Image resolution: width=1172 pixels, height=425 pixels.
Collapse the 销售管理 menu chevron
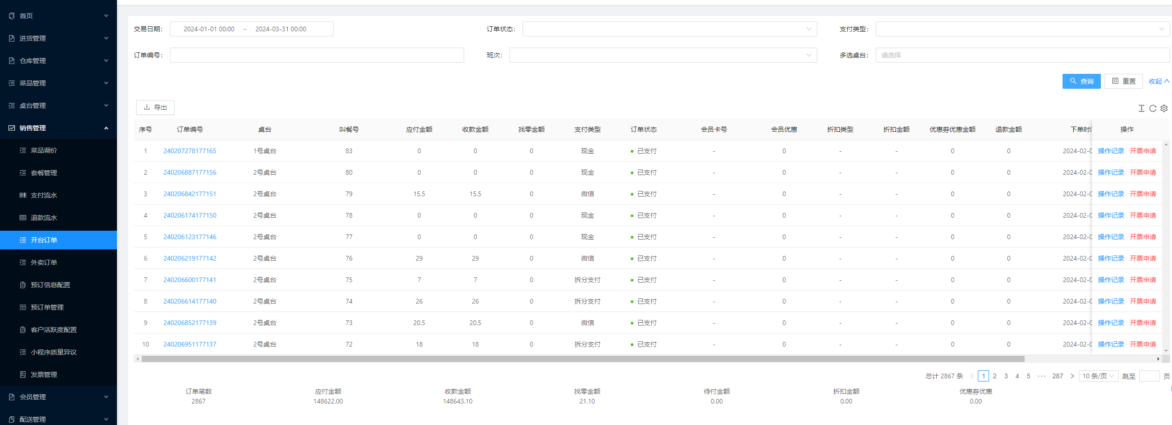106,128
